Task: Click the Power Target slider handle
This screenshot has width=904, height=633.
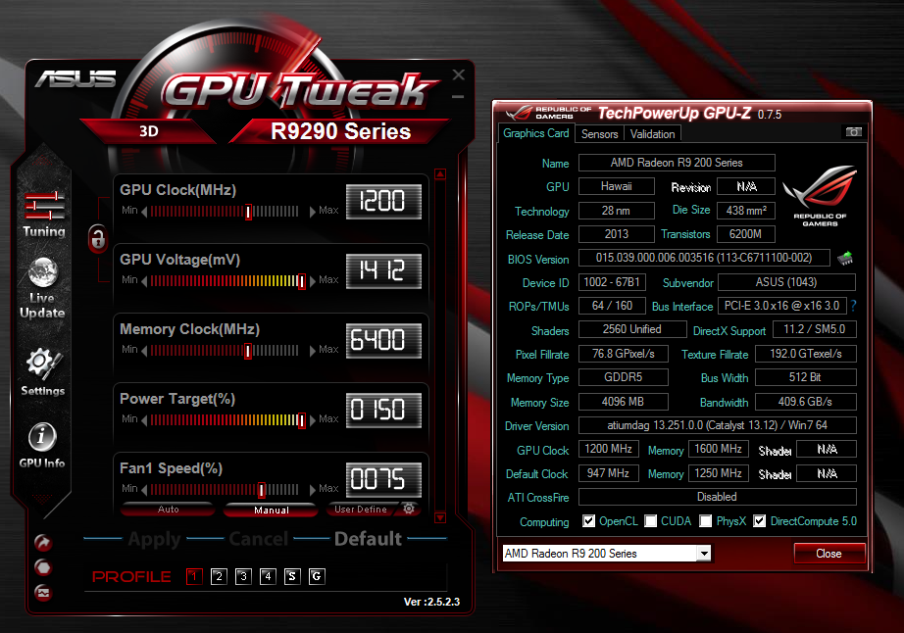Action: point(301,420)
